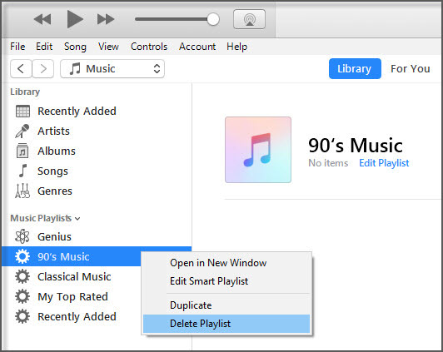Viewport: 443px width, 352px height.
Task: Open Genres via the guitars icon
Action: pos(22,191)
